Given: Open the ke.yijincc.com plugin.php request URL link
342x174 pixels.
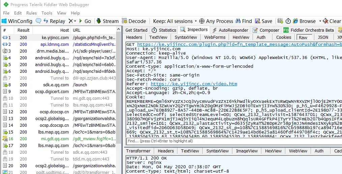Looking at the screenshot, I should (239, 45).
